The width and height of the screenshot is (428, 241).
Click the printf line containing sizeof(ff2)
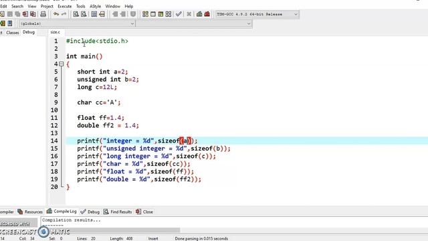click(139, 179)
